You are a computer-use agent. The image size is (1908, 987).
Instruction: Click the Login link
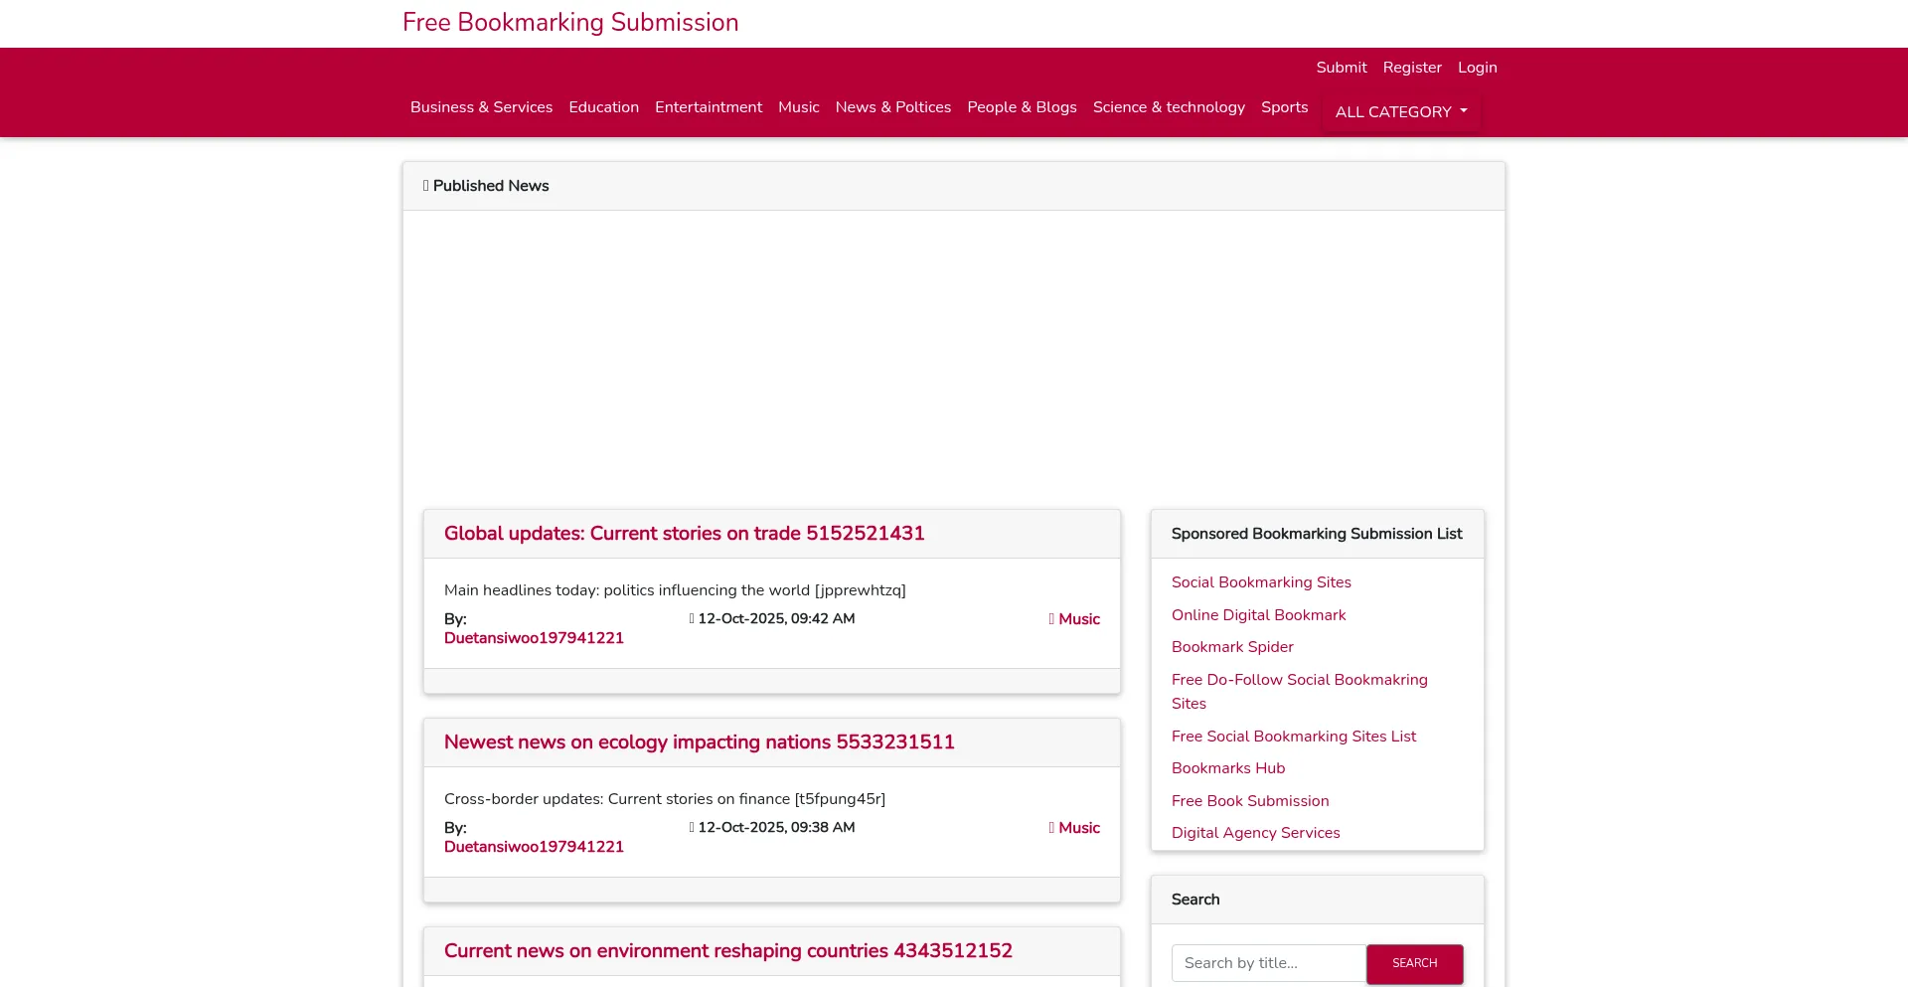click(1477, 68)
